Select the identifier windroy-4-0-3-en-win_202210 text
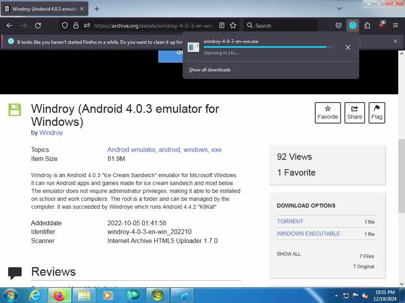 click(x=150, y=232)
